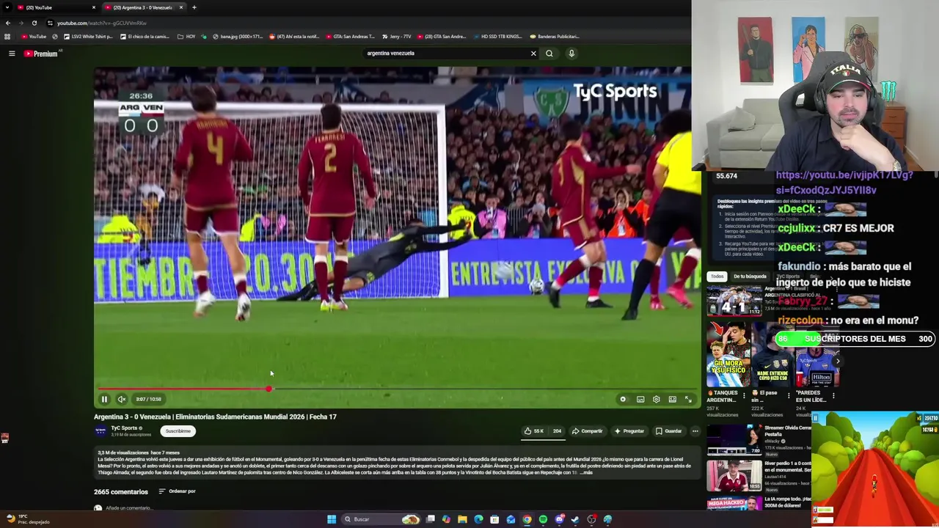Go to the YouTube Premium home logo
Image resolution: width=939 pixels, height=528 pixels.
(x=40, y=54)
